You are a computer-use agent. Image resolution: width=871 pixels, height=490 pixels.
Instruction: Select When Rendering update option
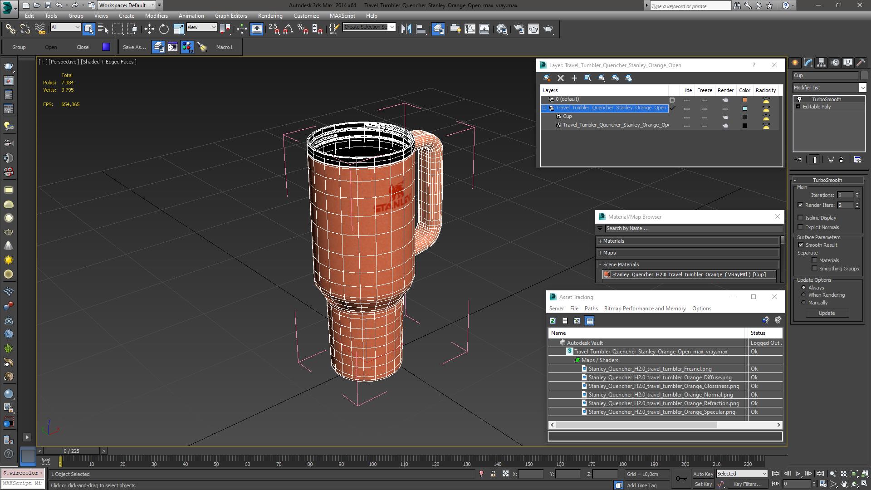(x=804, y=295)
